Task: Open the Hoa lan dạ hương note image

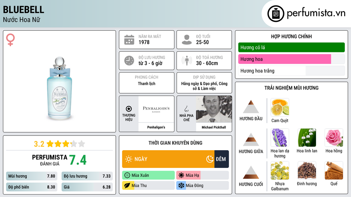Action: click(280, 137)
